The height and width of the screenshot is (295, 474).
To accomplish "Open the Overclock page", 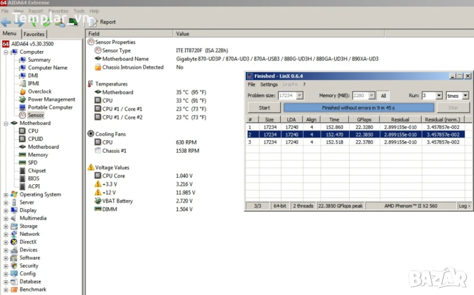I will coord(39,91).
